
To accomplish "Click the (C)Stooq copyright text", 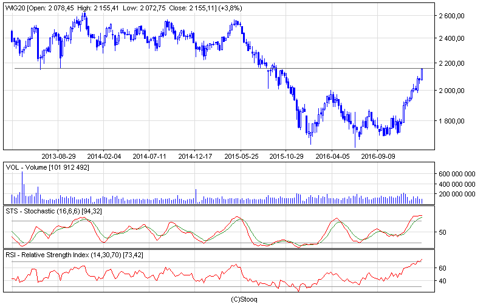I will coord(244,299).
